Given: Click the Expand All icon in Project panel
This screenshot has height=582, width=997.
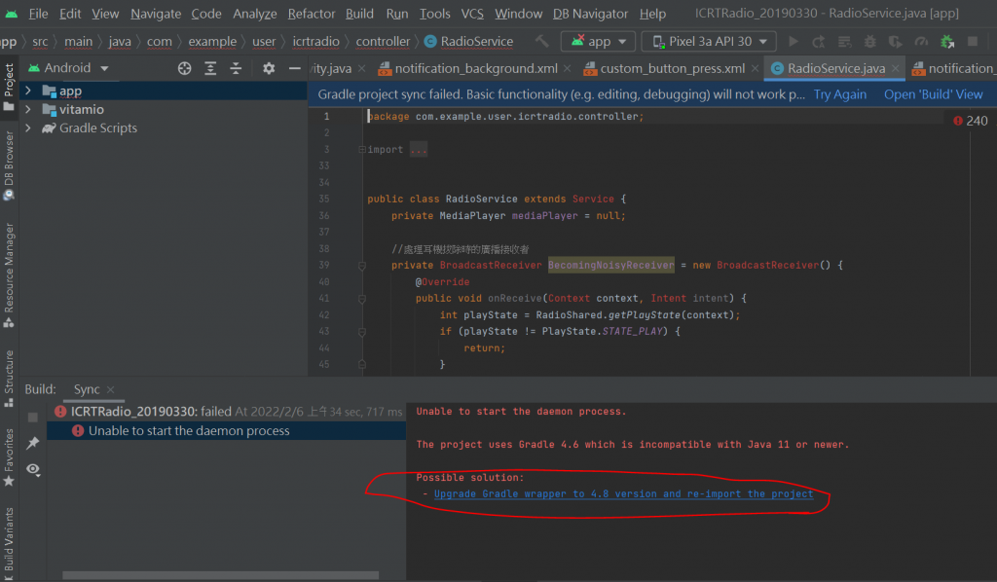Looking at the screenshot, I should click(210, 68).
